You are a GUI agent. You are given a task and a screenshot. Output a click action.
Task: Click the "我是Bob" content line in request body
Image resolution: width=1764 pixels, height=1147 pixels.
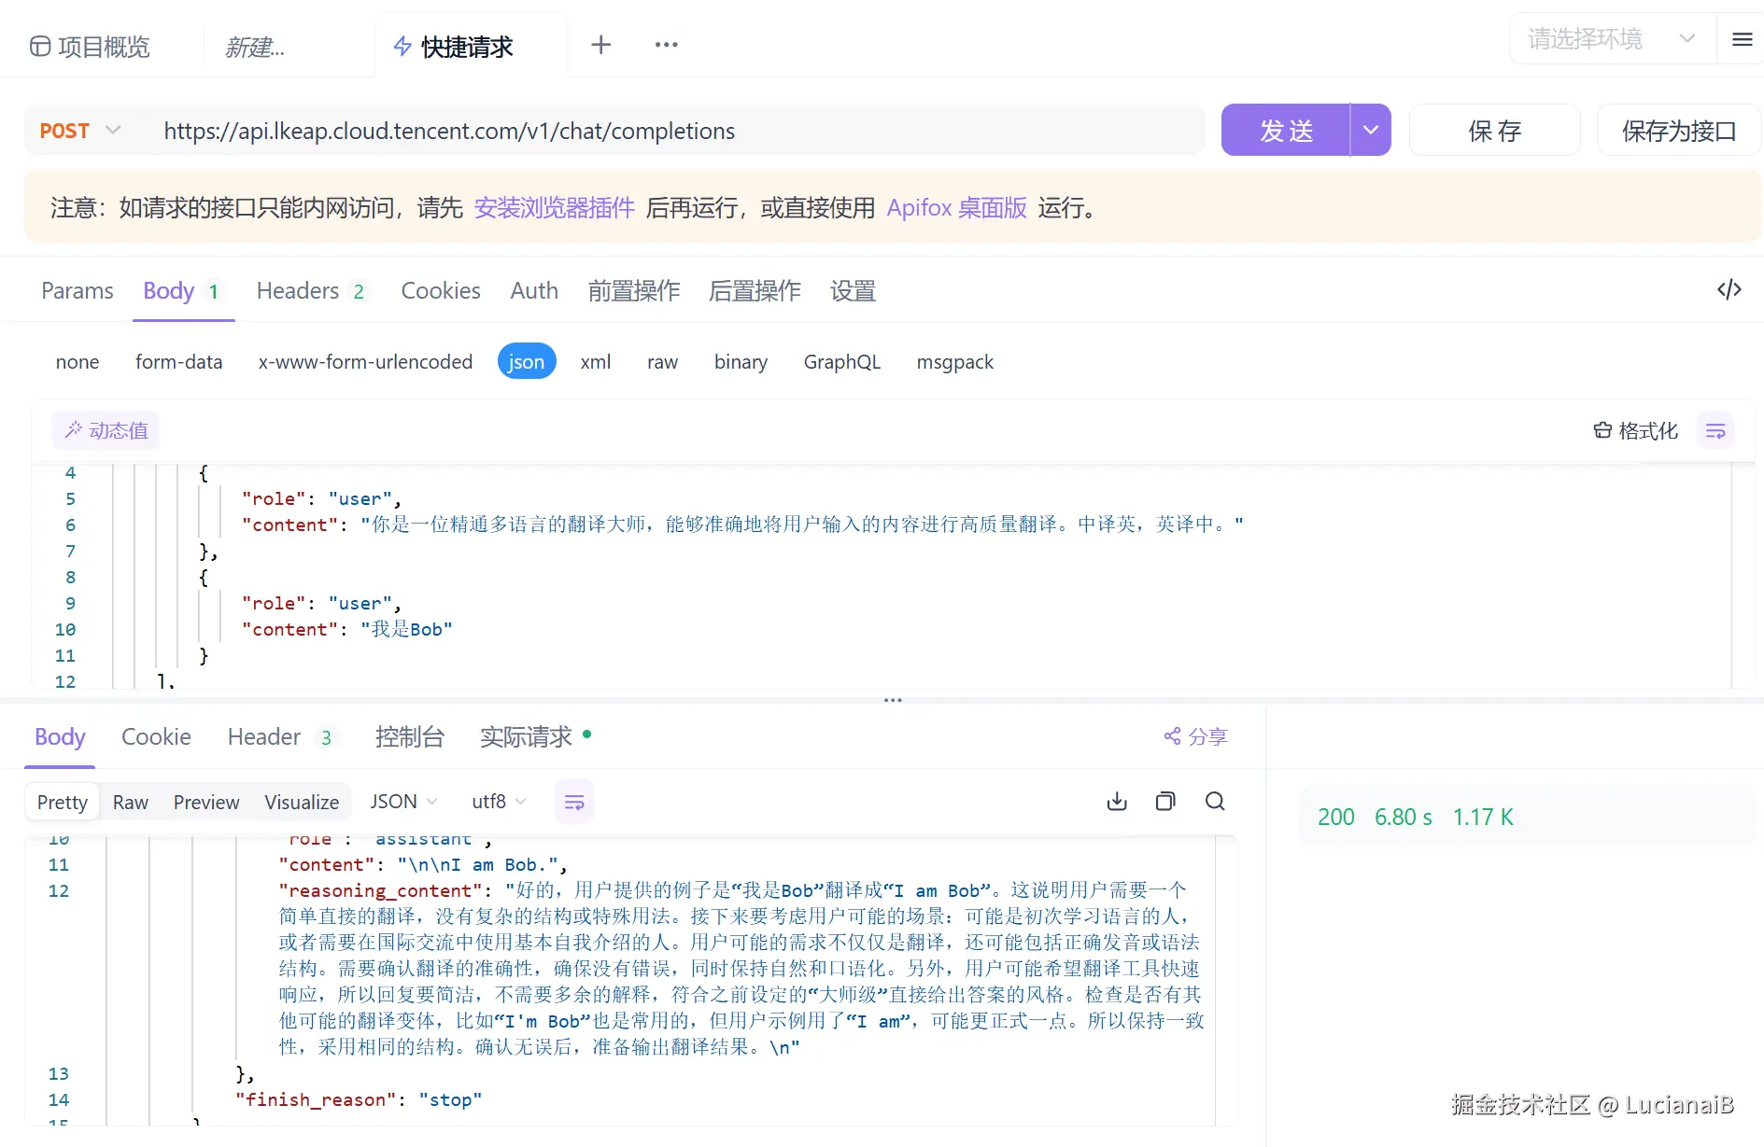[x=346, y=629]
